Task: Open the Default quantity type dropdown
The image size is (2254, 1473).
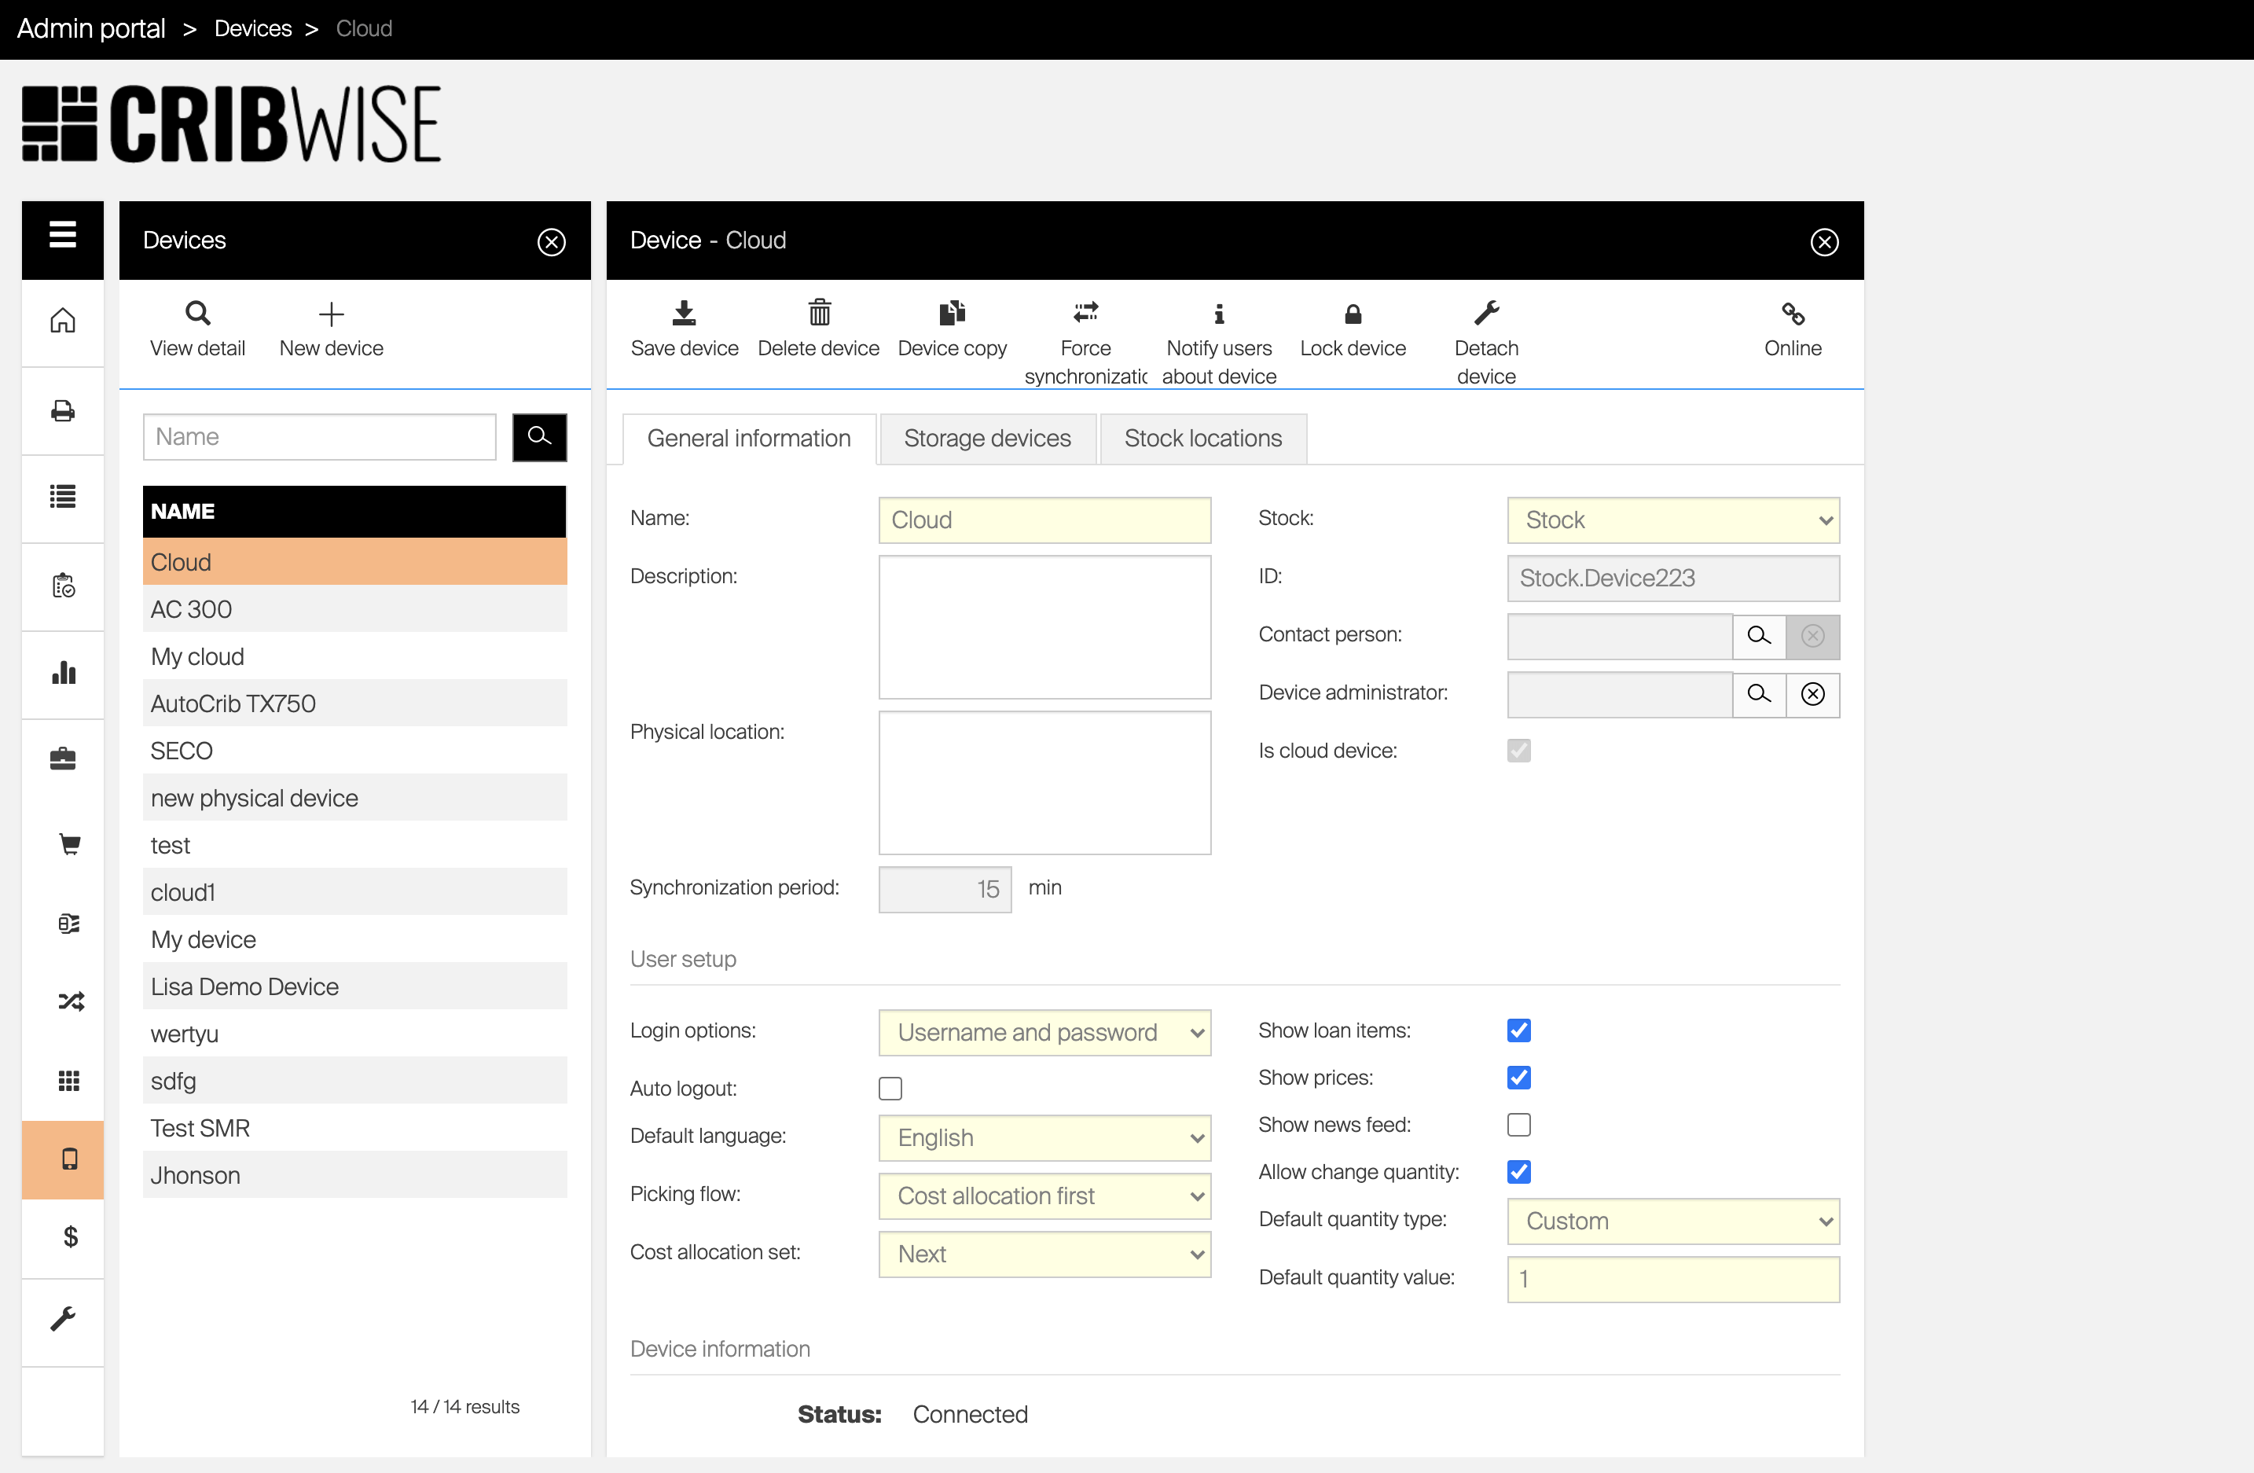Action: [x=1672, y=1221]
